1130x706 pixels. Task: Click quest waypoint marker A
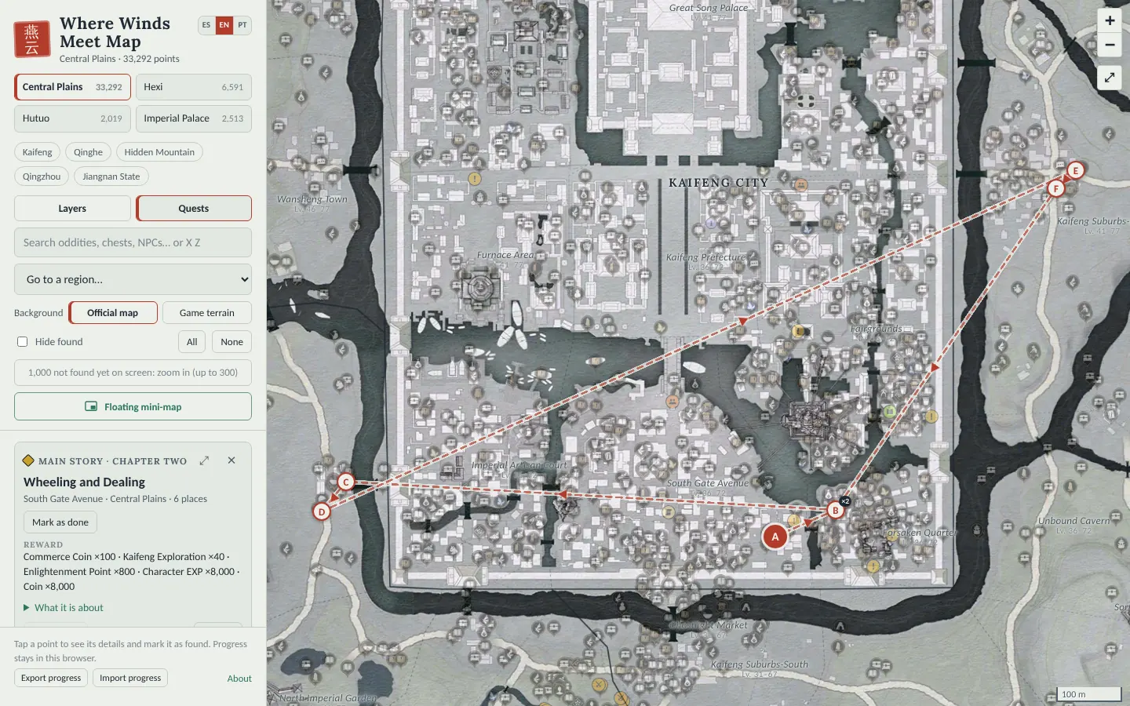point(775,537)
